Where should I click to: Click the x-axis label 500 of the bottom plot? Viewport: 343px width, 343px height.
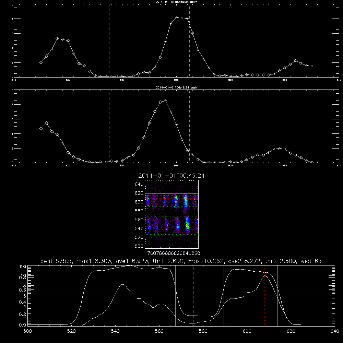(27, 331)
